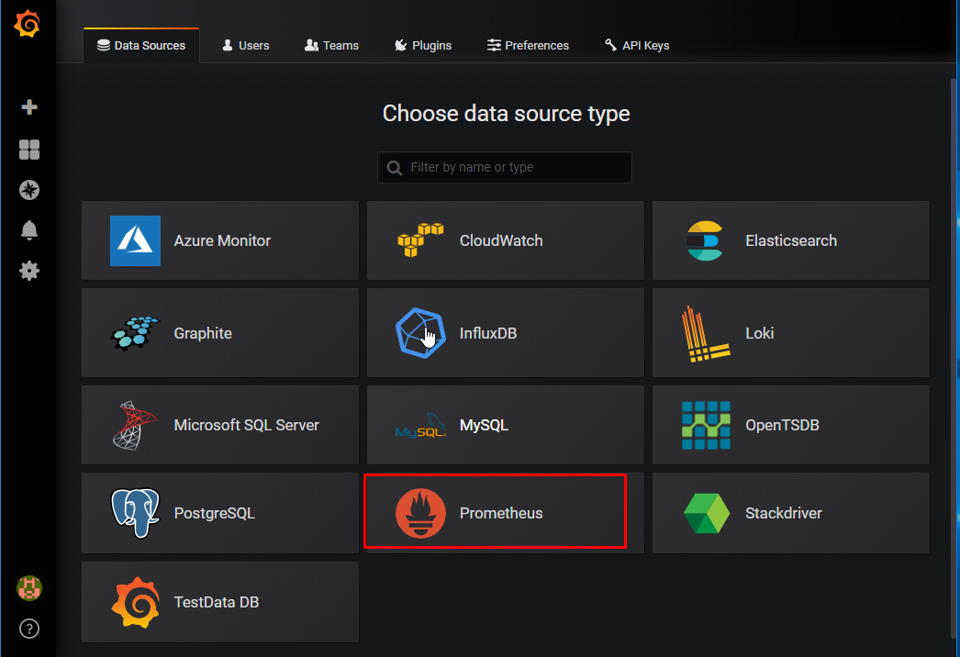Viewport: 960px width, 657px height.
Task: Click the user avatar in sidebar
Action: click(29, 588)
